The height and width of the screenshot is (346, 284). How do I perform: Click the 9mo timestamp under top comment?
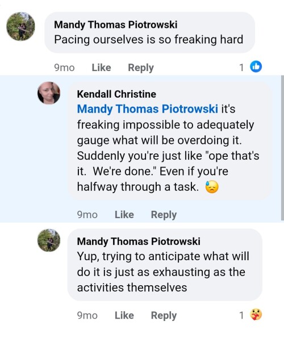64,68
